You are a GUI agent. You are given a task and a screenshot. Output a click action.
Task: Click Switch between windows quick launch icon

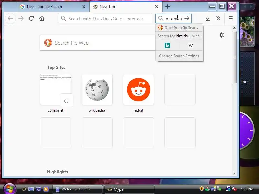pyautogui.click(x=39, y=189)
